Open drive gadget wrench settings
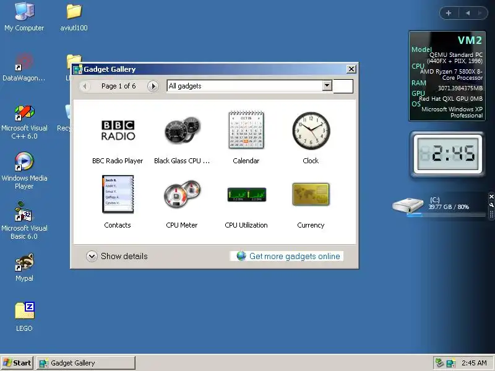 click(491, 205)
